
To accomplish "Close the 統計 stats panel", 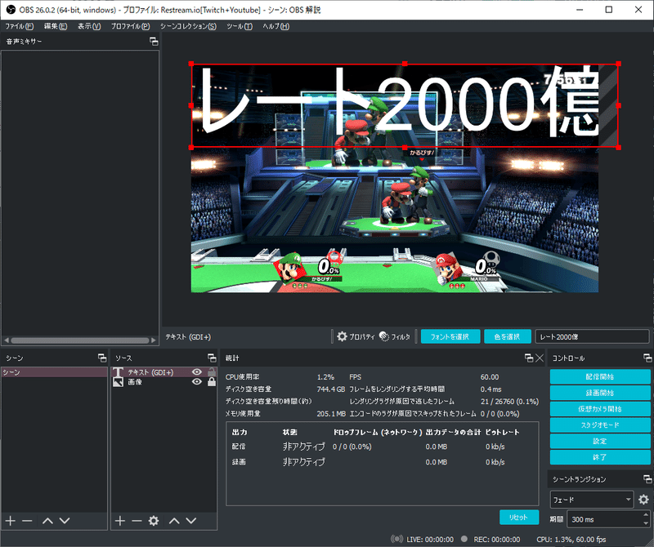I will (540, 358).
